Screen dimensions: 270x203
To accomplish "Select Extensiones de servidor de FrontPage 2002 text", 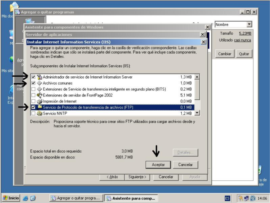I will tap(78, 95).
